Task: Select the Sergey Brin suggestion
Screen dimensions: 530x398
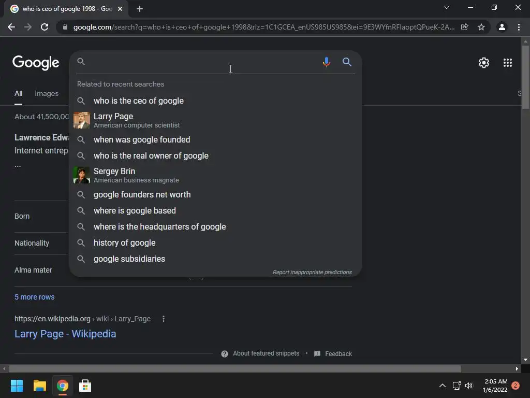Action: pyautogui.click(x=215, y=175)
